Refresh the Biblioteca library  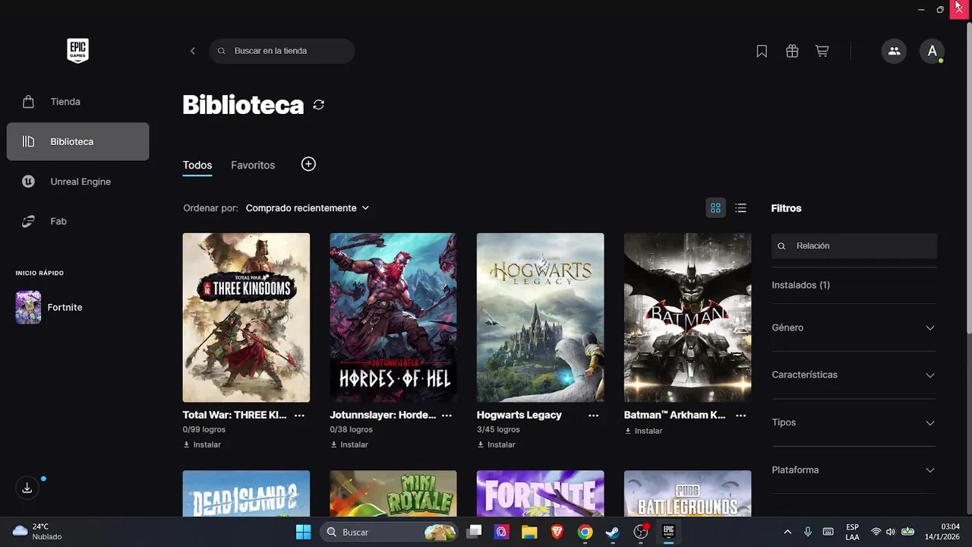pyautogui.click(x=319, y=105)
